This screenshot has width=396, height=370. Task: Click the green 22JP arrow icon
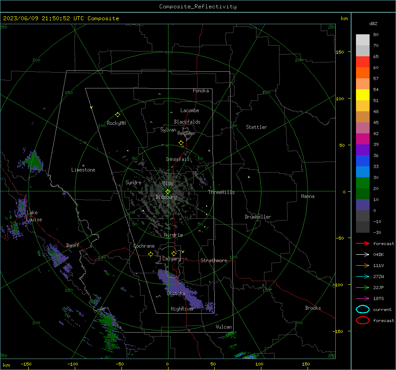point(363,287)
